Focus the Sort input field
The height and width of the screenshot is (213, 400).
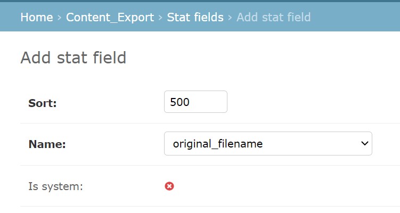pyautogui.click(x=195, y=102)
